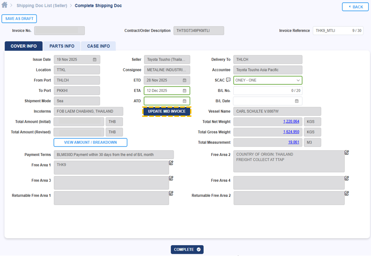371x256 pixels.
Task: Edit Free Area 2 with pencil icon
Action: 347,153
